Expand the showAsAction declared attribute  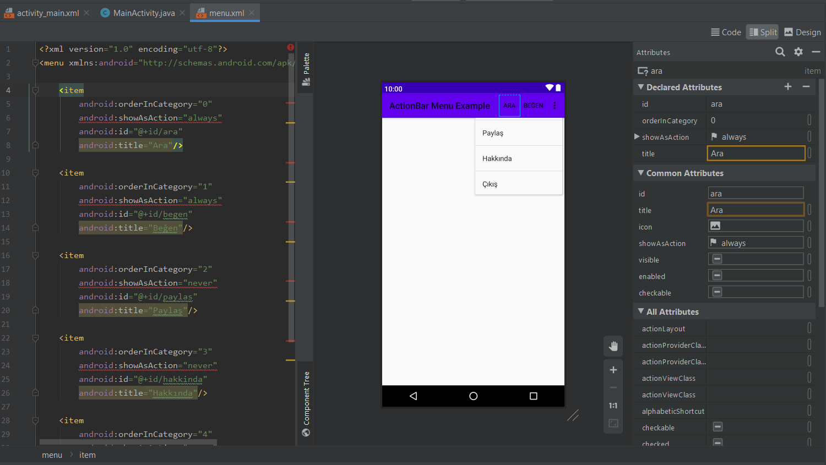637,136
